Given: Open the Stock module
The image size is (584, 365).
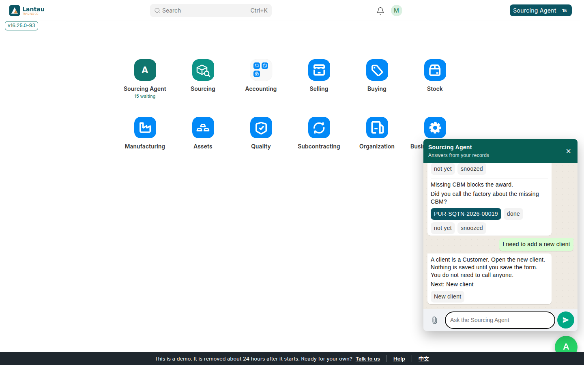Looking at the screenshot, I should click(435, 70).
